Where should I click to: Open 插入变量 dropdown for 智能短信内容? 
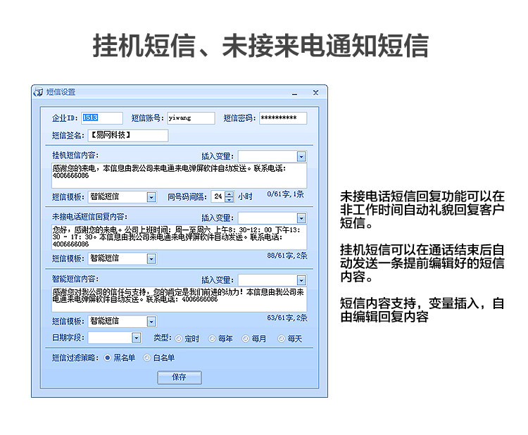301,280
